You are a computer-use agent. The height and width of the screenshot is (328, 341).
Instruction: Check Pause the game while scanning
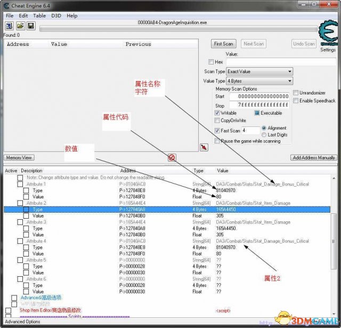click(x=217, y=141)
